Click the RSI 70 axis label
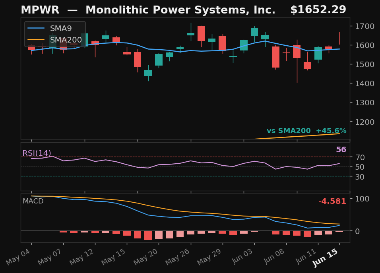The width and height of the screenshot is (380, 273). click(360, 157)
